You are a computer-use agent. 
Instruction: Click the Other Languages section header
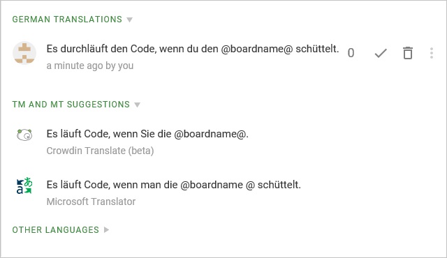56,229
